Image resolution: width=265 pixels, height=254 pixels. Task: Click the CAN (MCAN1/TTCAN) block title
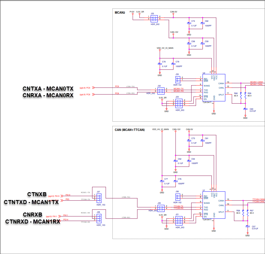tap(130, 130)
